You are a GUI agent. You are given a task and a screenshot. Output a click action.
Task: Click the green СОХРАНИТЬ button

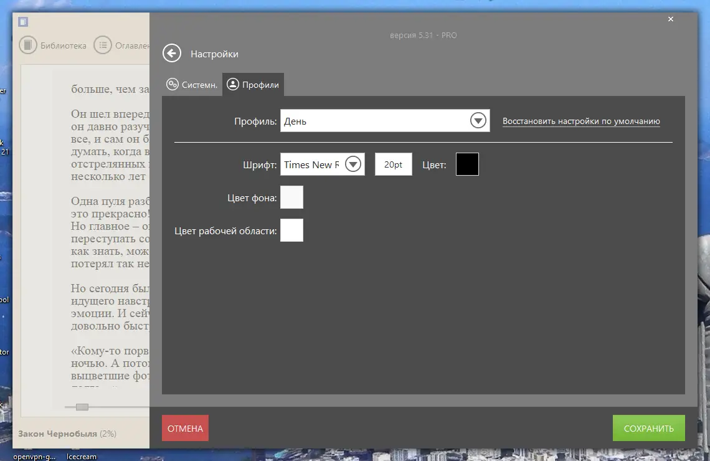coord(649,428)
